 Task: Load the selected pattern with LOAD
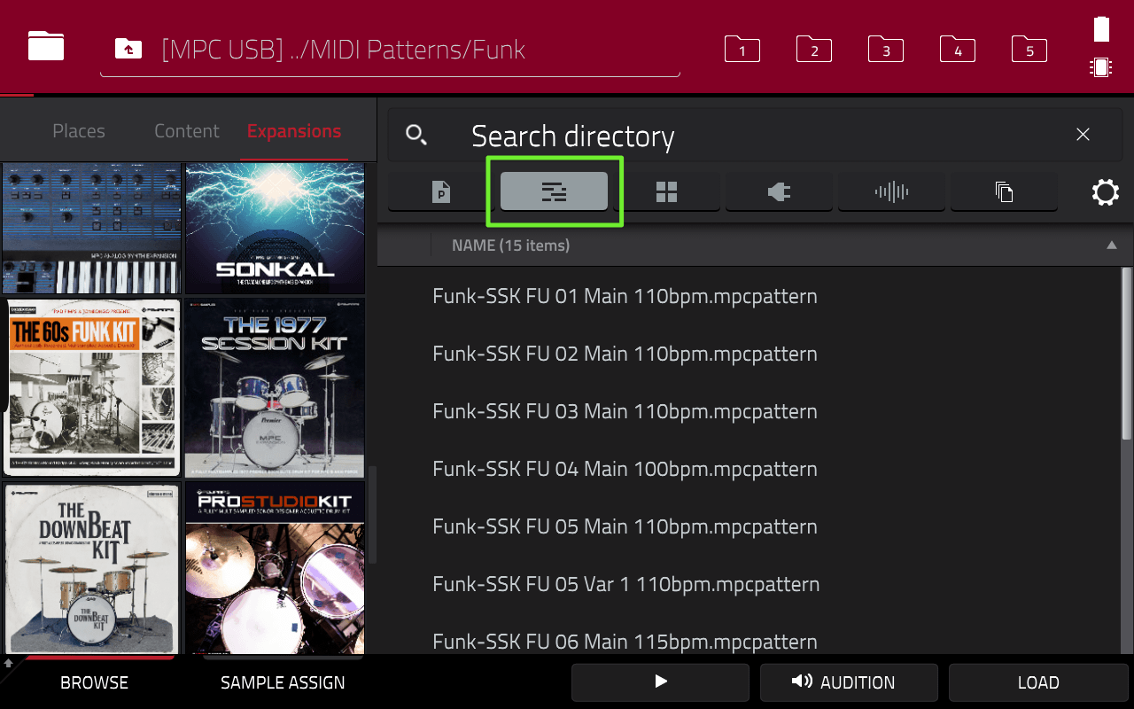(x=1038, y=682)
